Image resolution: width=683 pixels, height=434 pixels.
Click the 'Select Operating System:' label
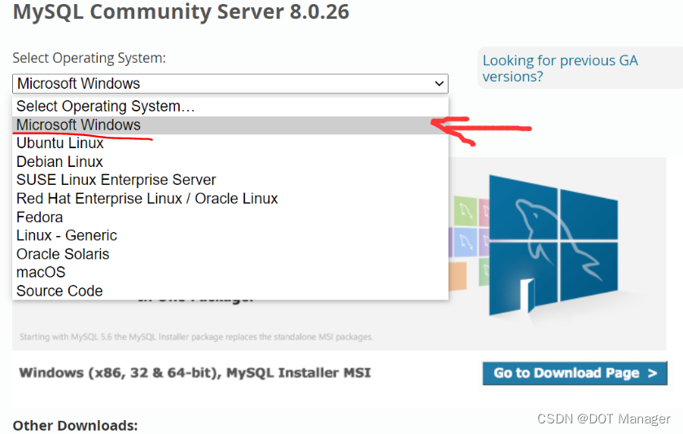click(x=90, y=58)
